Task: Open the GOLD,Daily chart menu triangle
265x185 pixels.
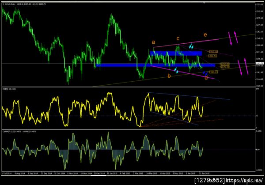Action: click(x=3, y=4)
